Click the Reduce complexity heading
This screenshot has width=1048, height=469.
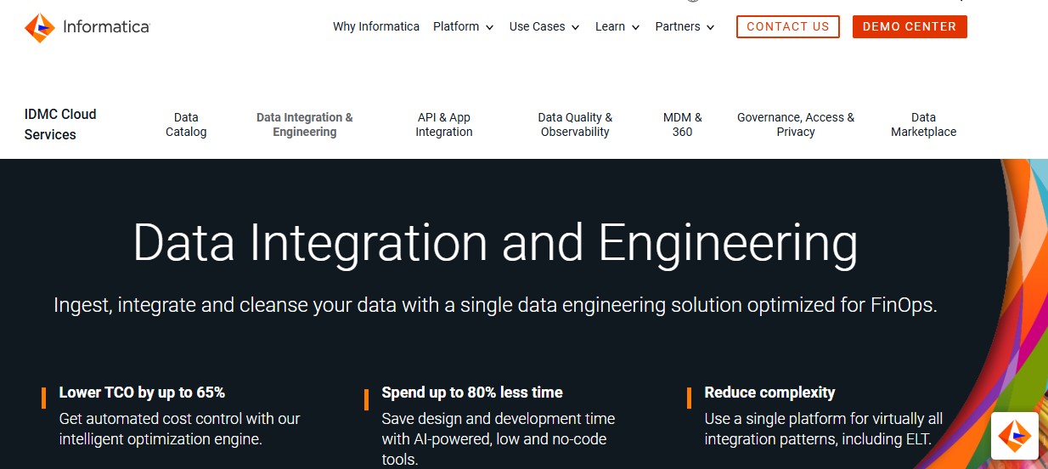769,393
